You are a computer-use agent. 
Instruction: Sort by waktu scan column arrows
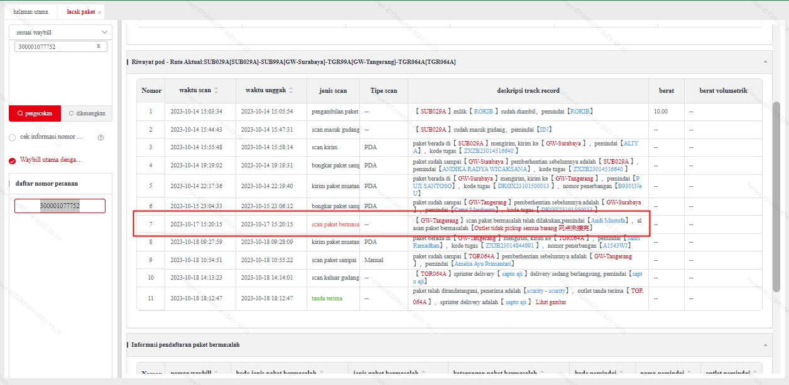click(x=216, y=91)
